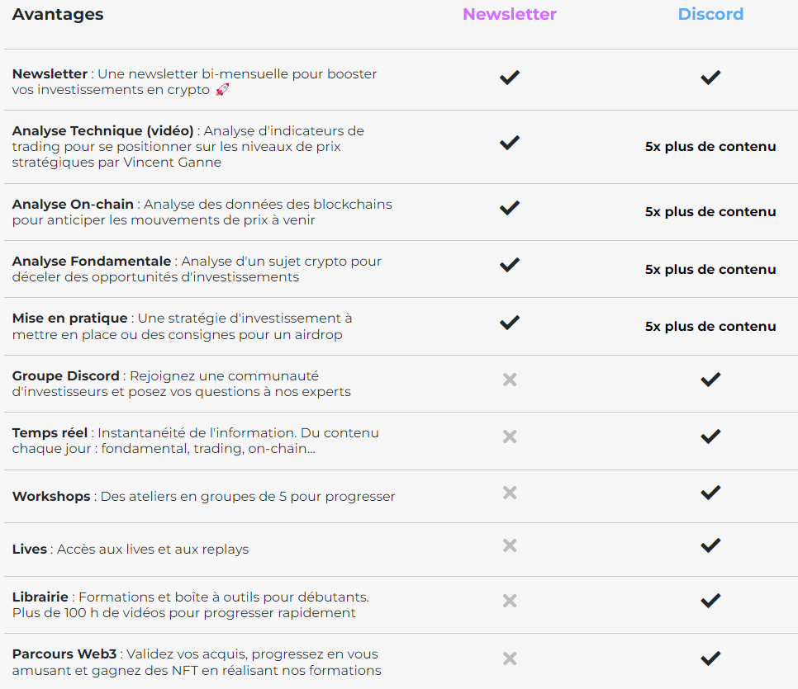Click the Discord checkmark for Temps réel
This screenshot has height=689, width=798.
710,437
